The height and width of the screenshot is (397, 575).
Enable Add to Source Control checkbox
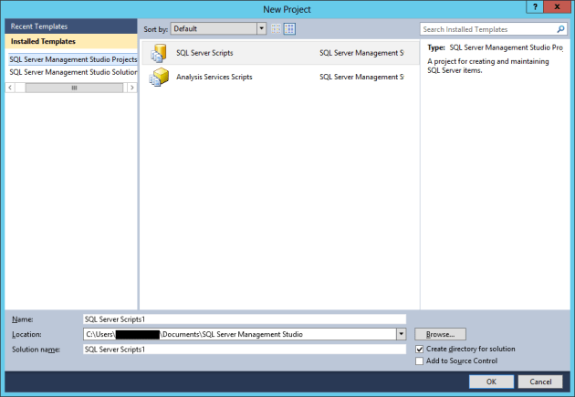pos(419,360)
